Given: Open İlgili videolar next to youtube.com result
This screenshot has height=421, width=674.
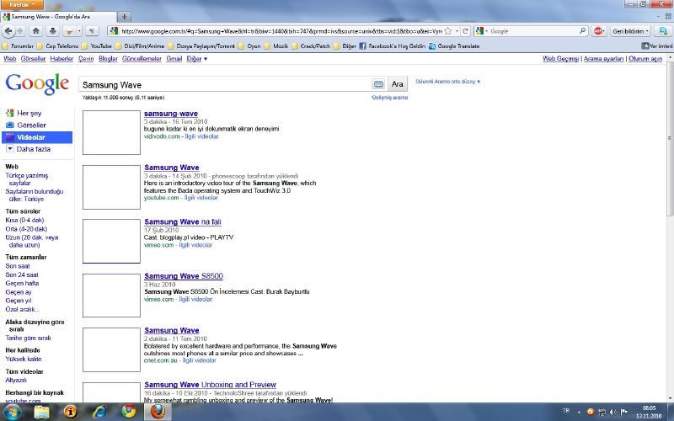Looking at the screenshot, I should point(201,198).
